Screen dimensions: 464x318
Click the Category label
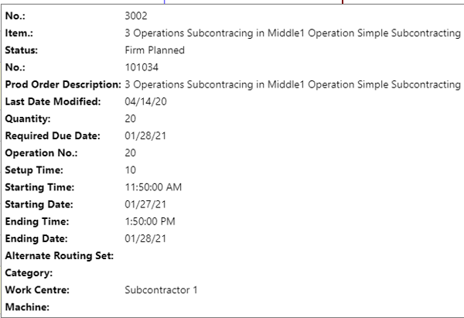click(29, 273)
